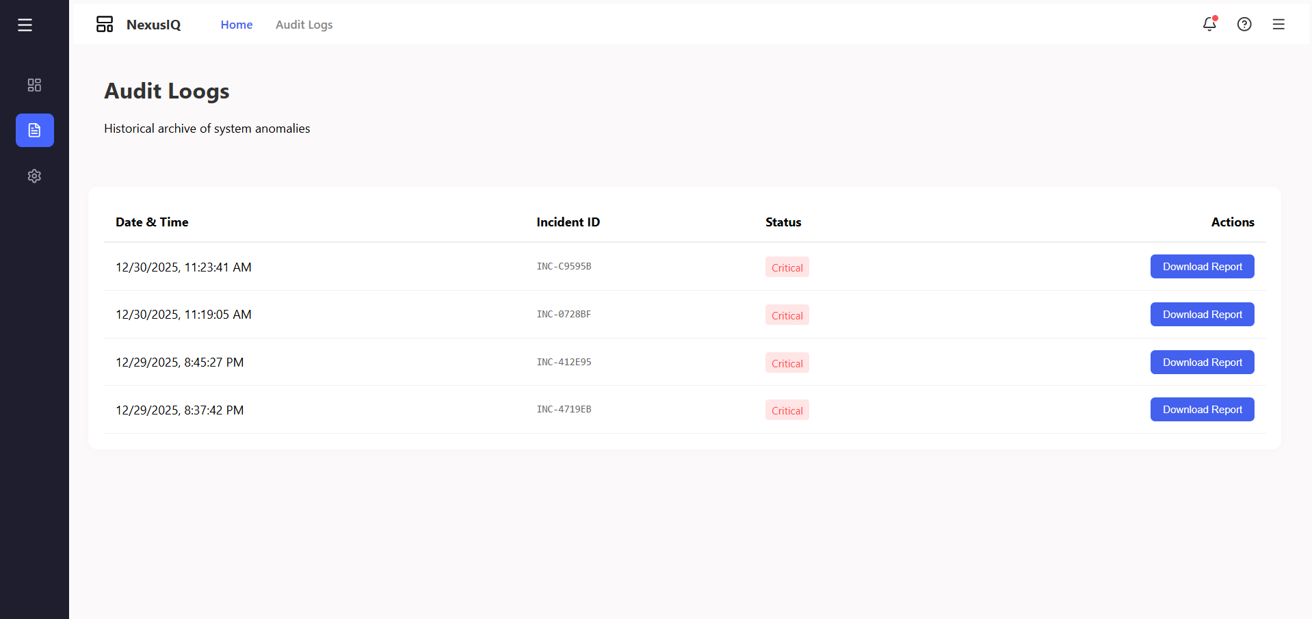Viewport: 1312px width, 619px height.
Task: Click Critical badge for INC-4719EB
Action: [787, 410]
